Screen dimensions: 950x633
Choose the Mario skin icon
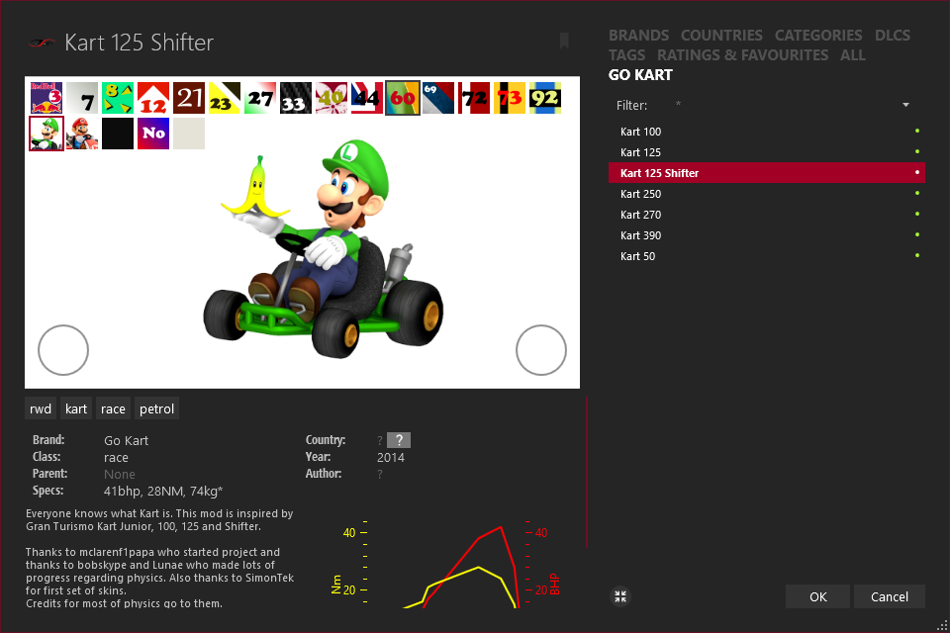82,134
